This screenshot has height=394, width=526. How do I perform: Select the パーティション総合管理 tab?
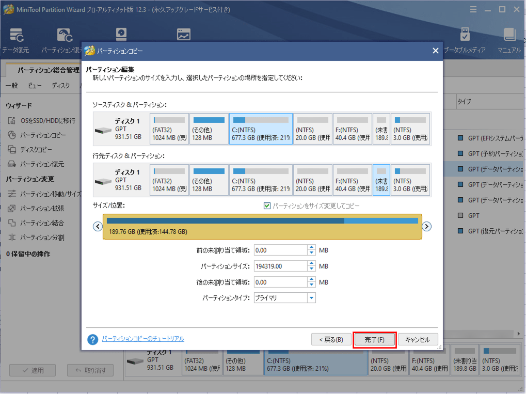(x=48, y=70)
